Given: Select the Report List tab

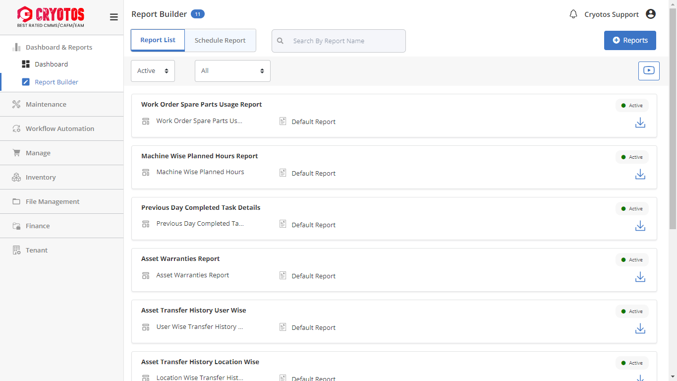Looking at the screenshot, I should 158,40.
